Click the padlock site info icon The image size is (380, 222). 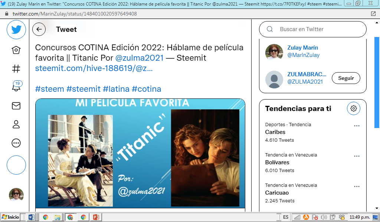click(x=7, y=14)
